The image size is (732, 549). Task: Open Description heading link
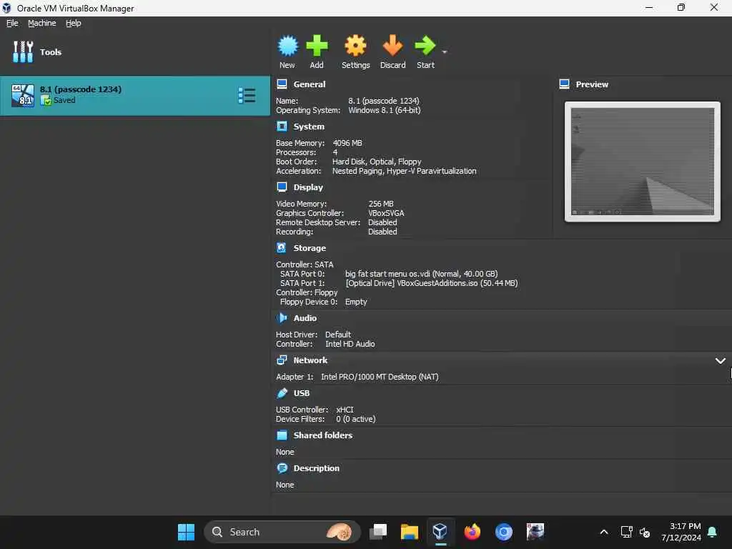pyautogui.click(x=316, y=468)
